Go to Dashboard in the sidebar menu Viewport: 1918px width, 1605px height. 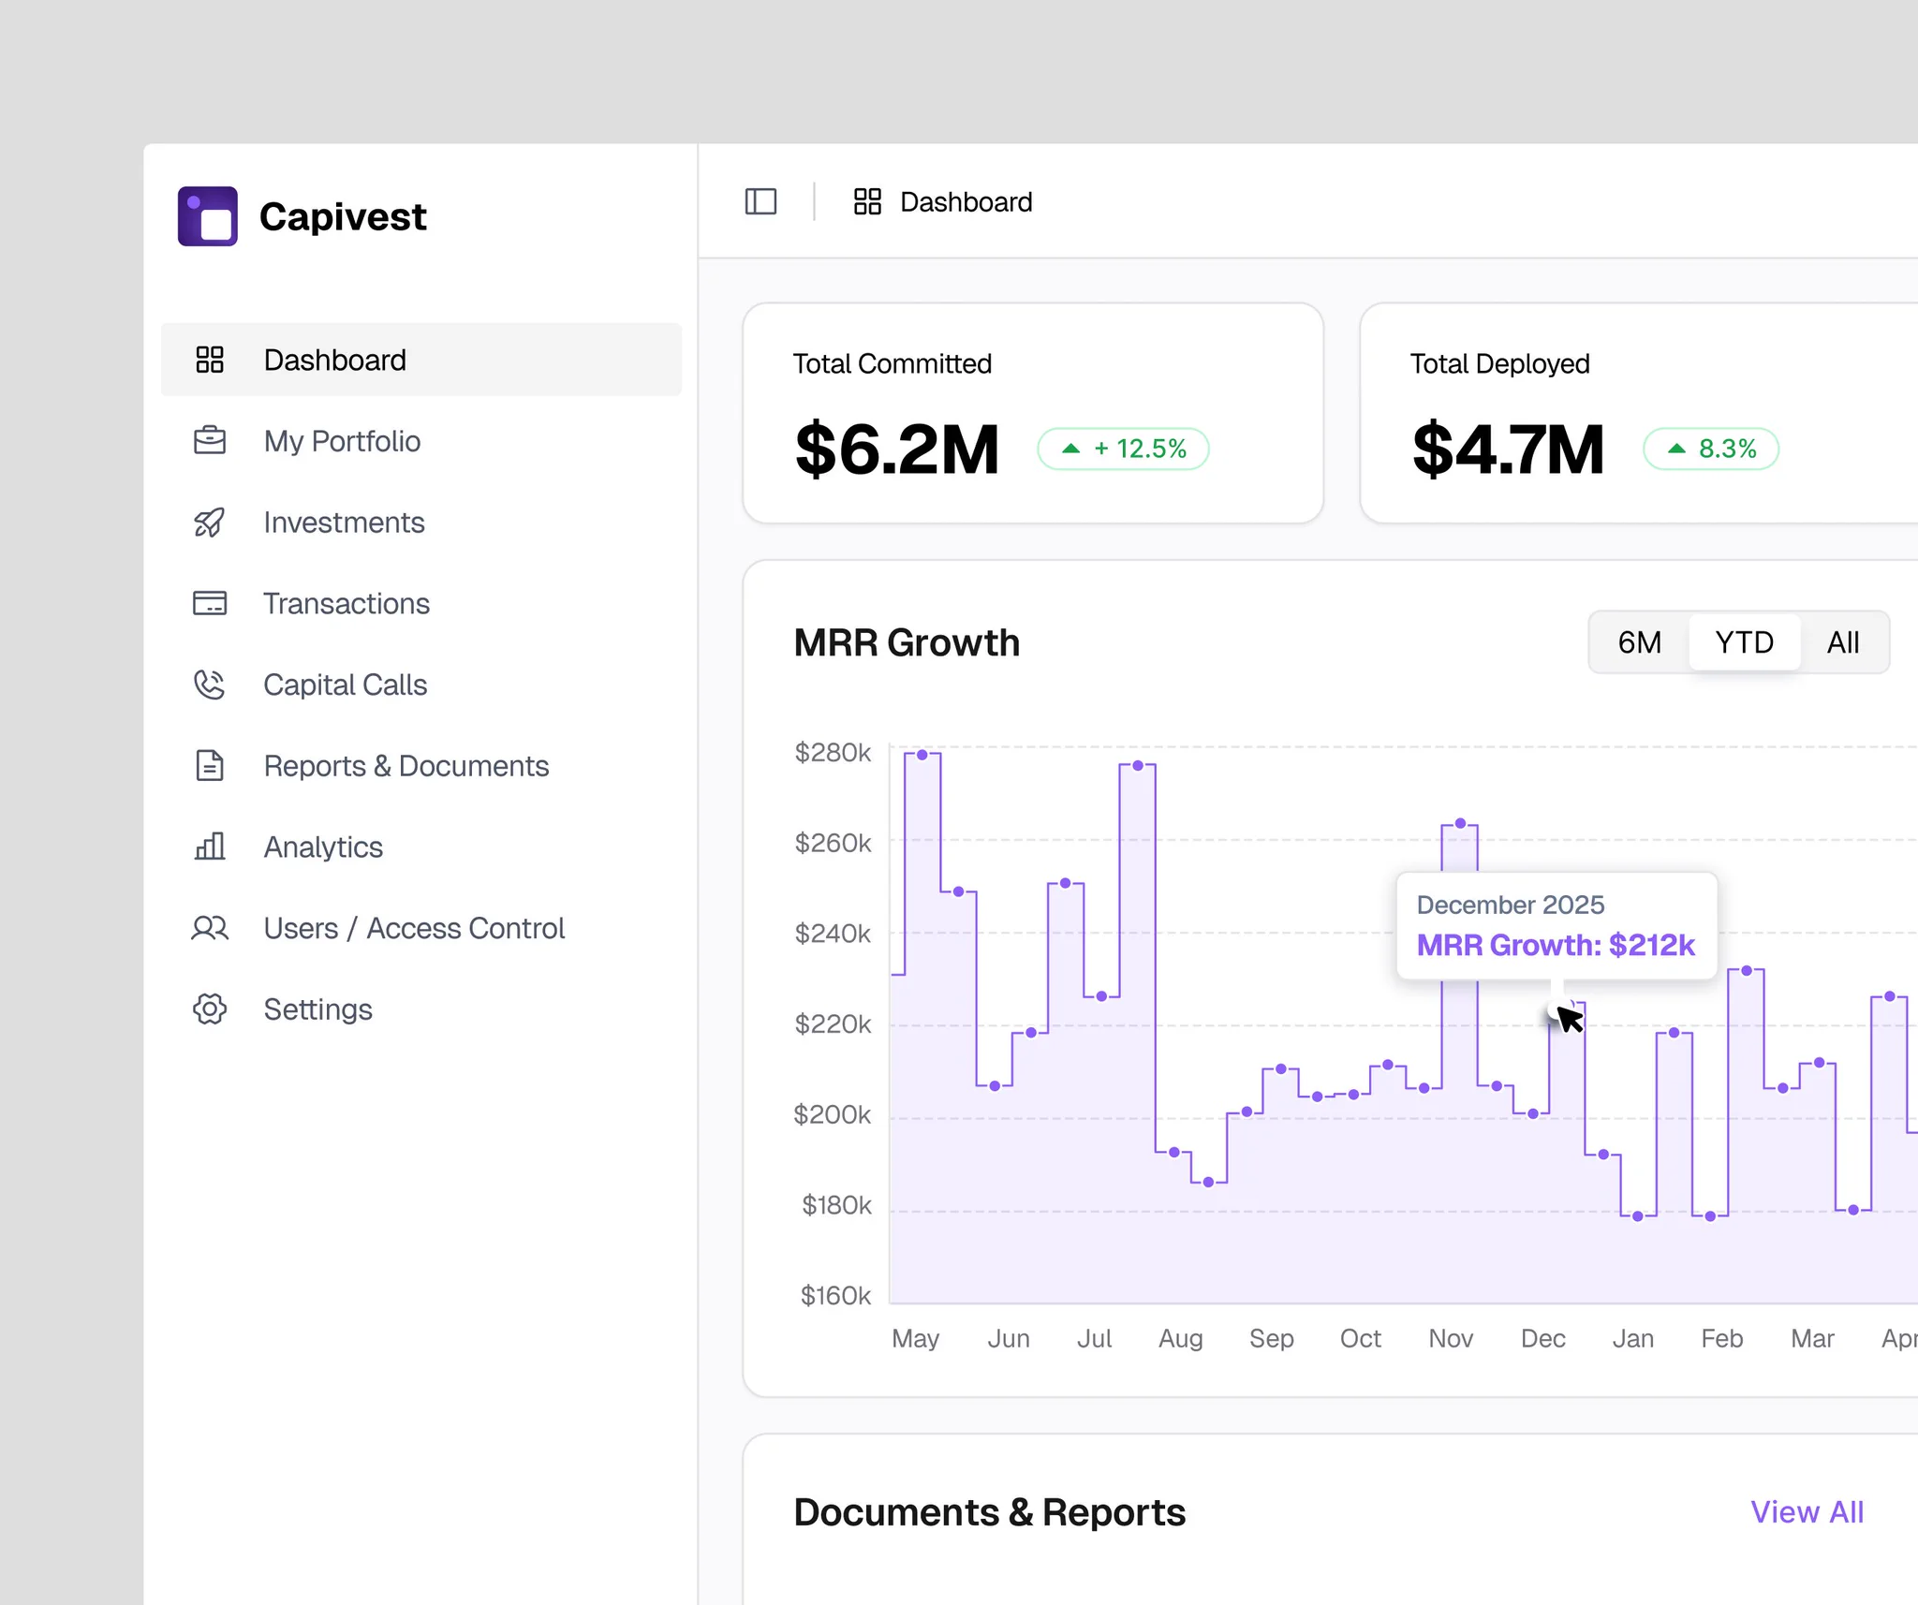click(421, 360)
